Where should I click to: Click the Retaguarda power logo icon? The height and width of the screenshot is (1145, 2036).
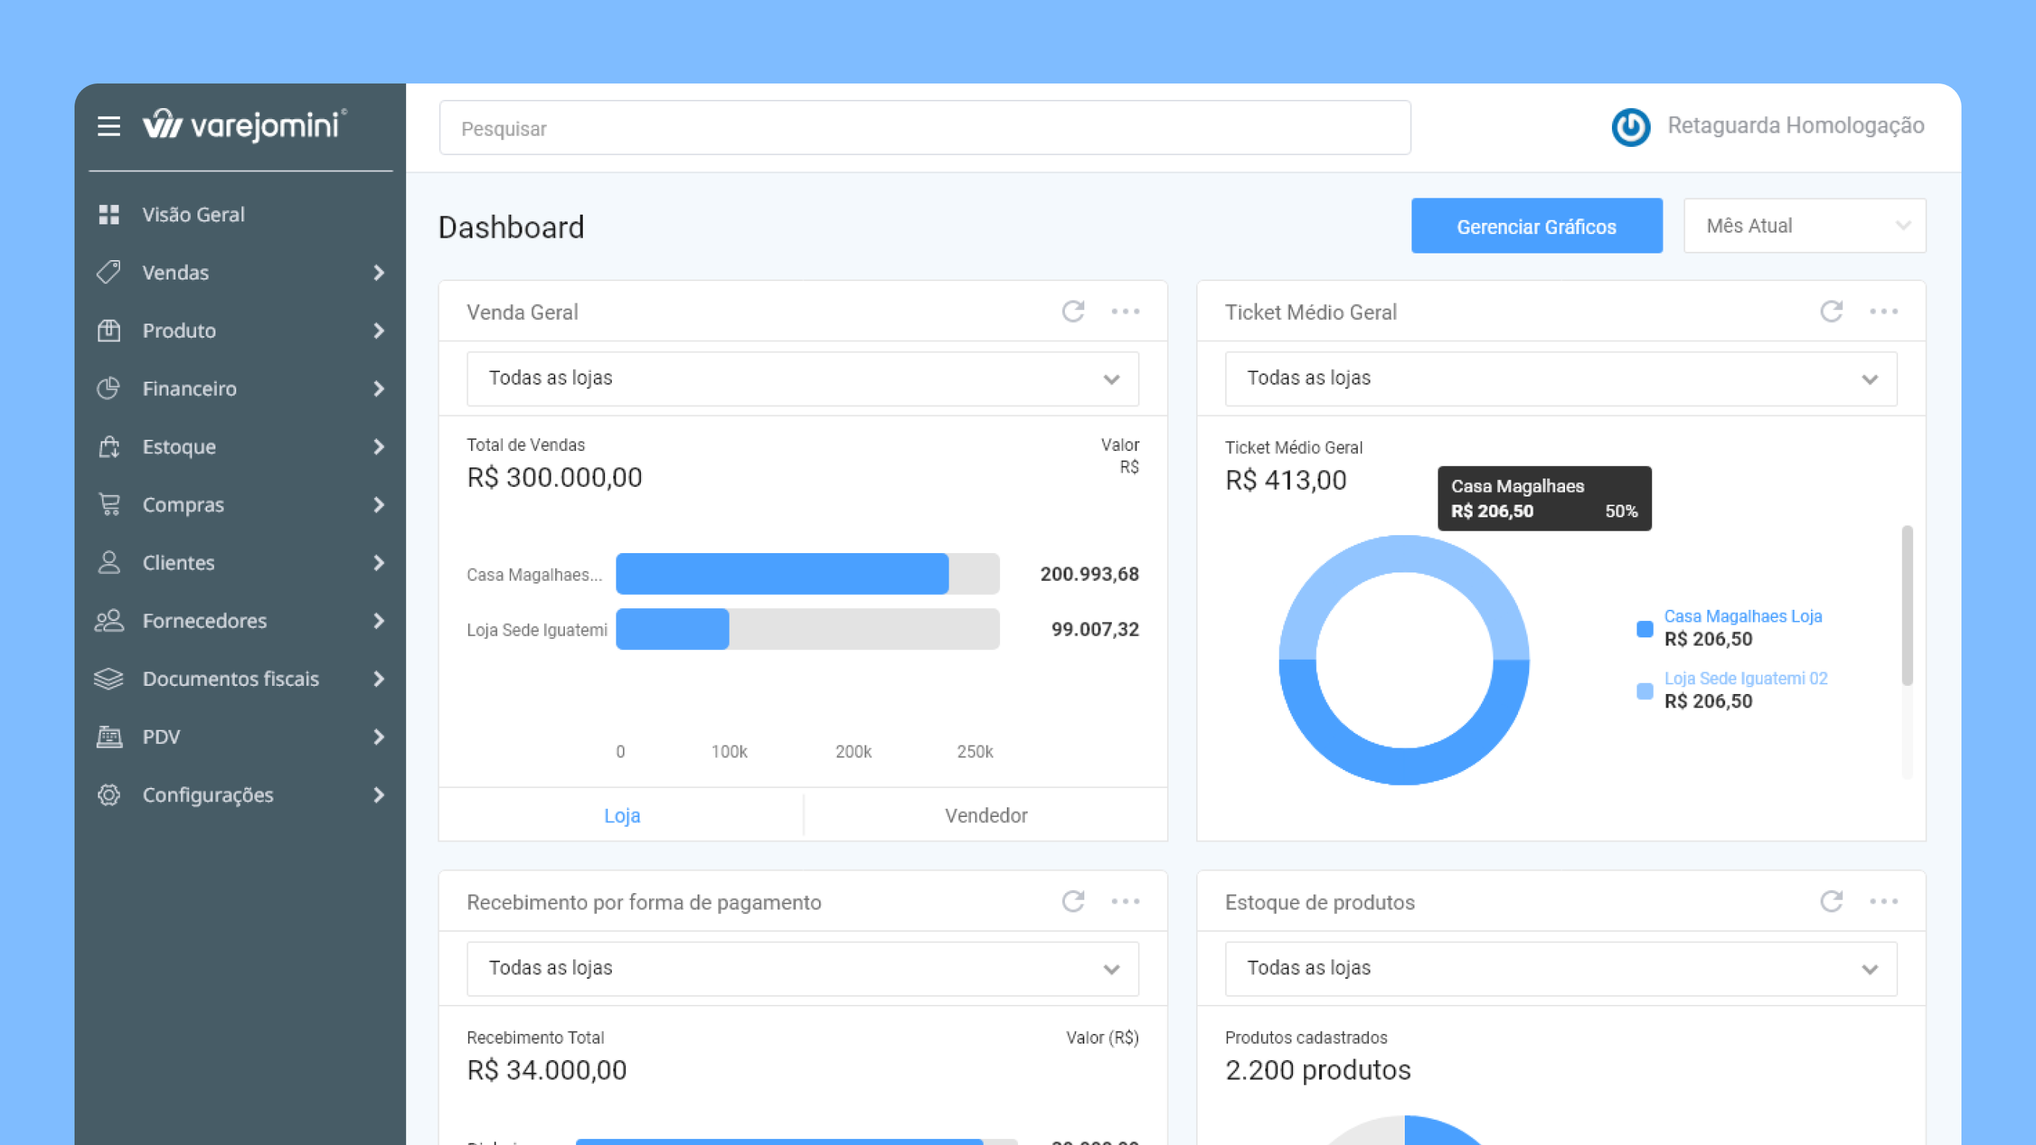(1631, 127)
